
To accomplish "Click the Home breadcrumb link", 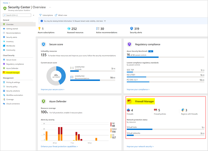I will (6, 3).
